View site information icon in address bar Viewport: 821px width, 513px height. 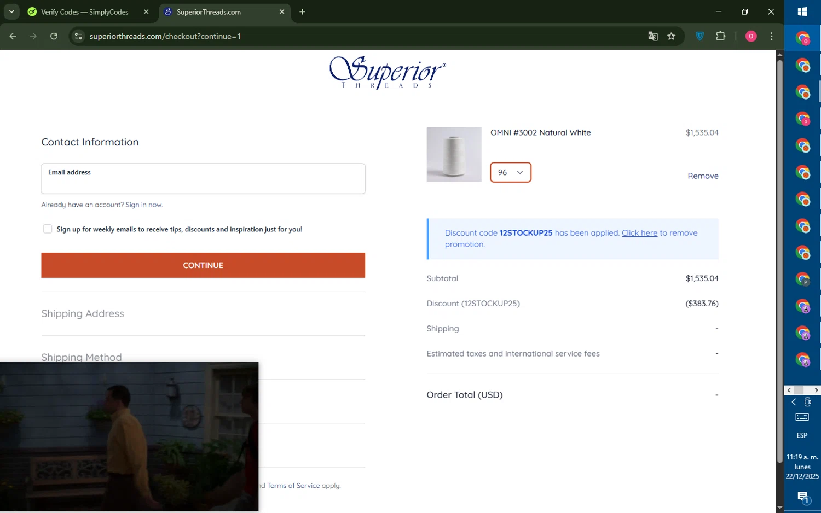point(78,36)
